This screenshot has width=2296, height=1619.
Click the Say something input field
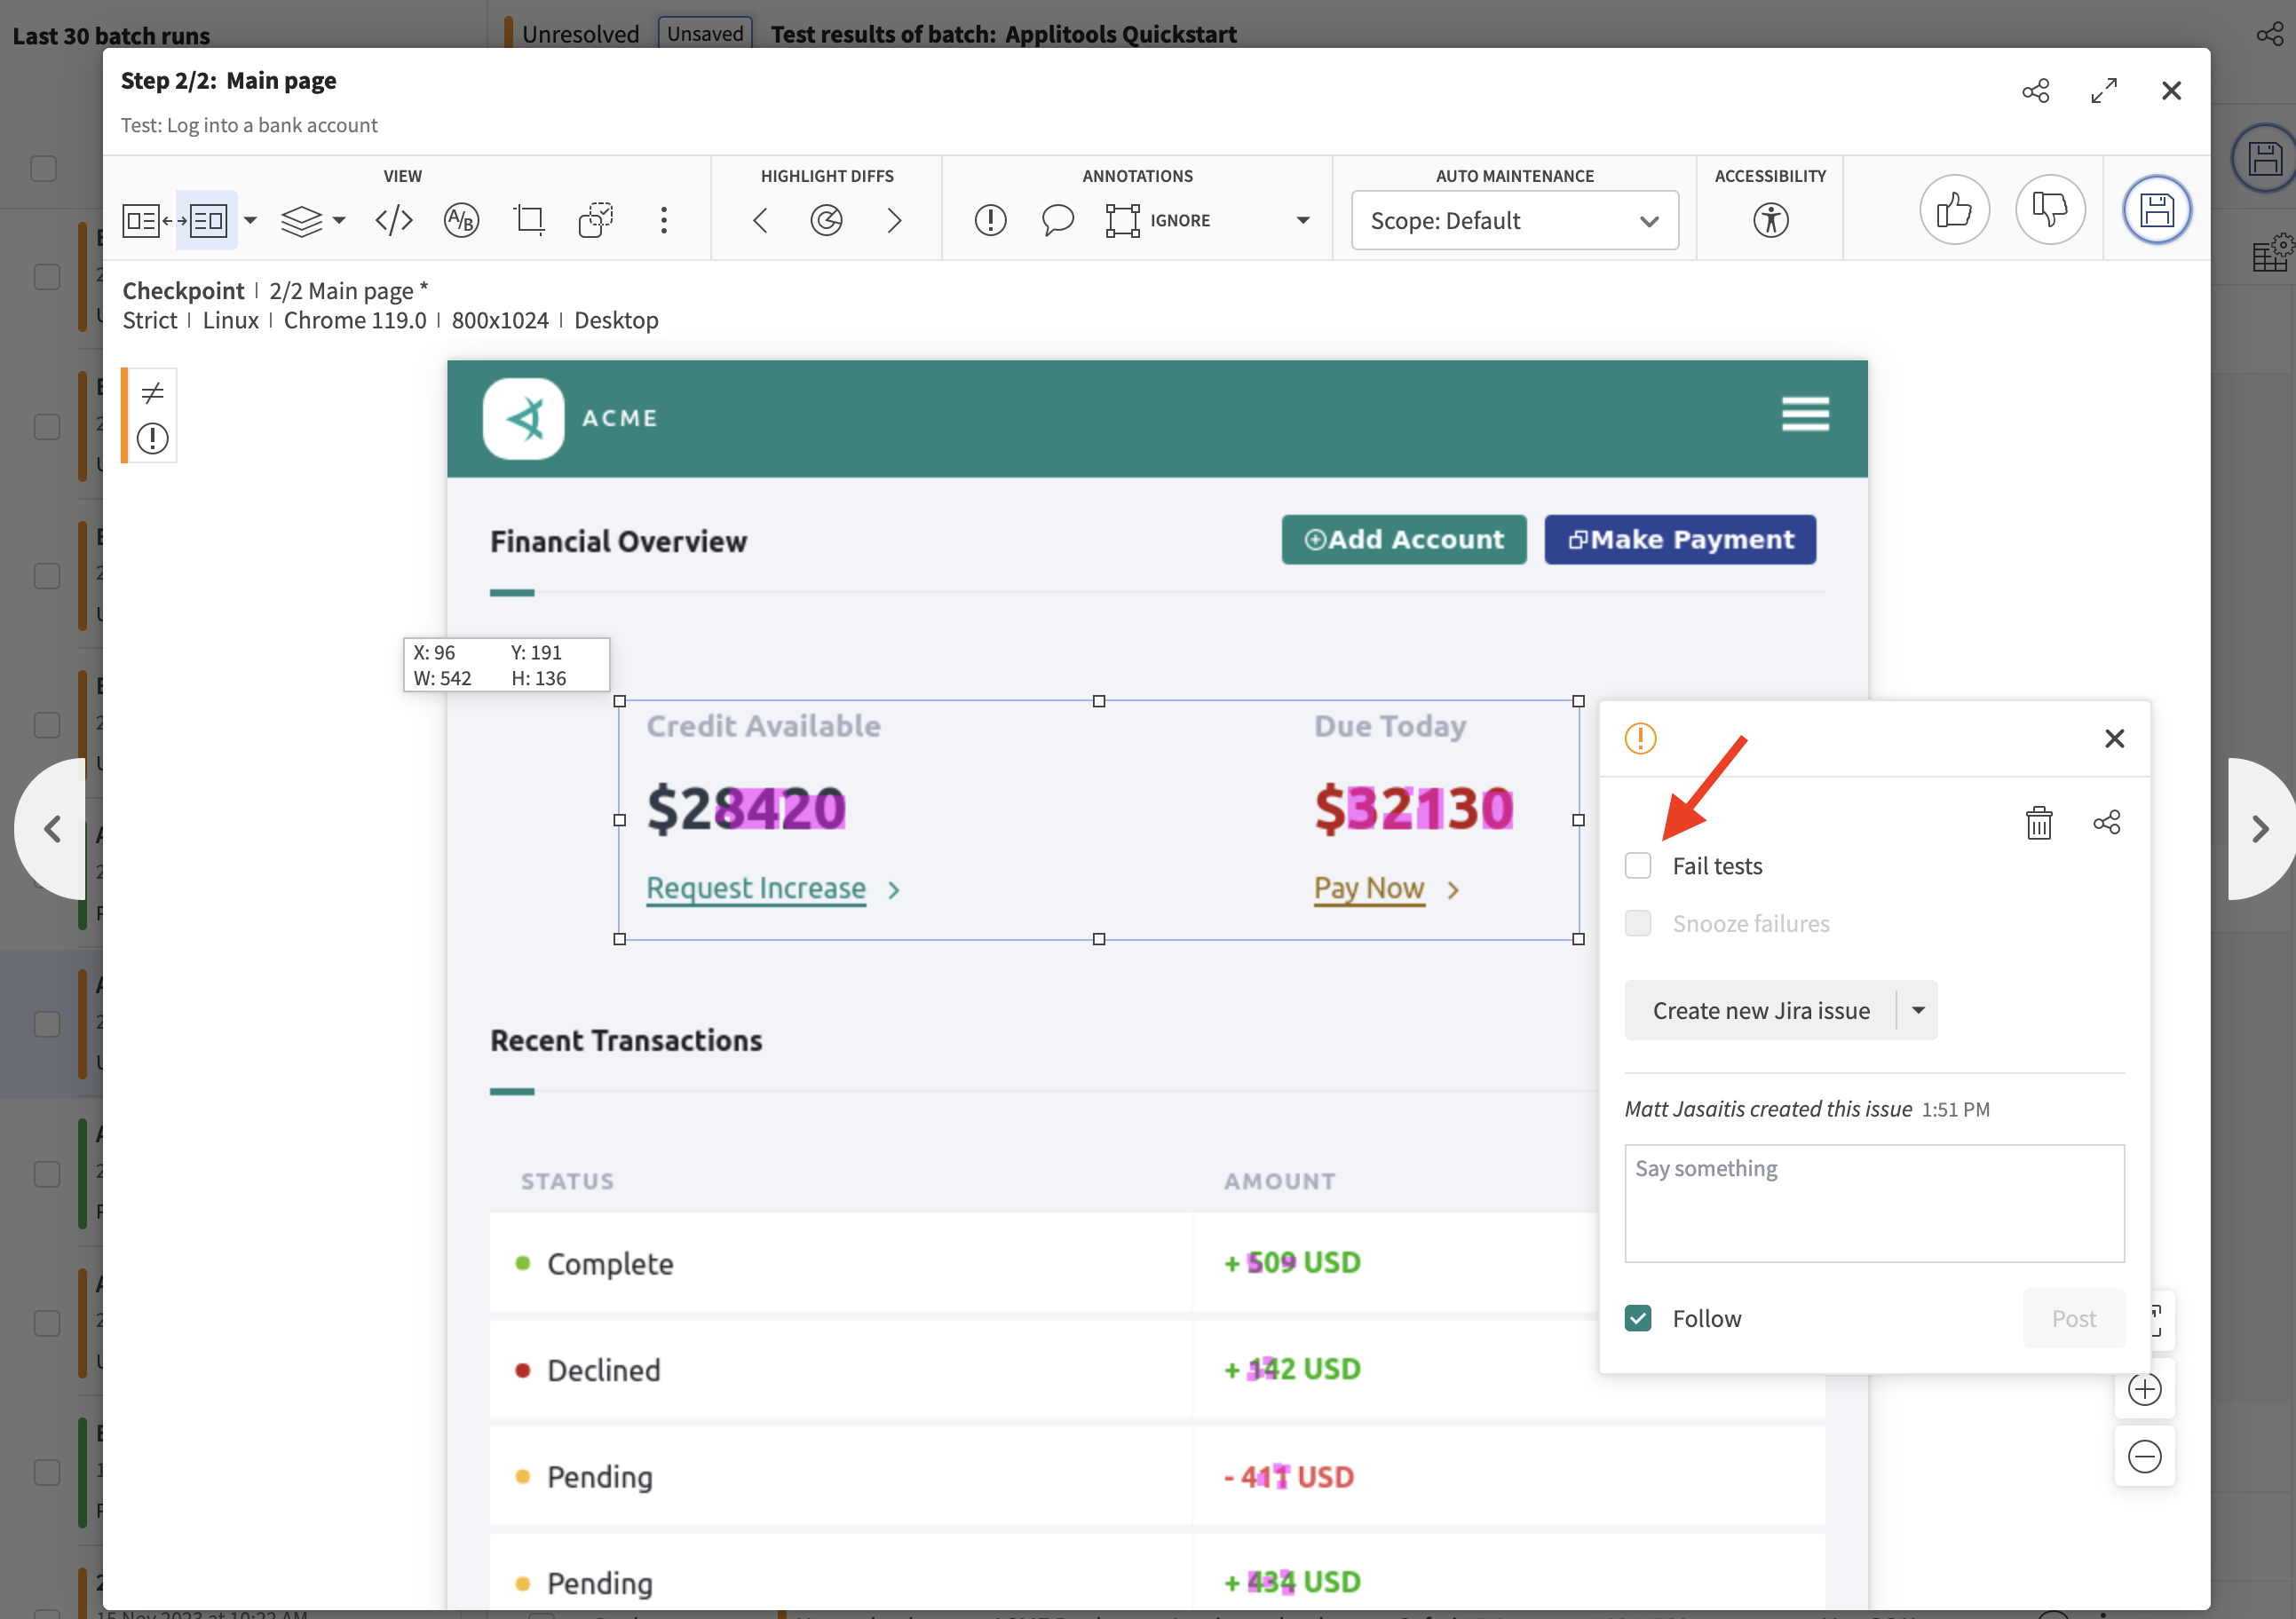point(1875,1202)
